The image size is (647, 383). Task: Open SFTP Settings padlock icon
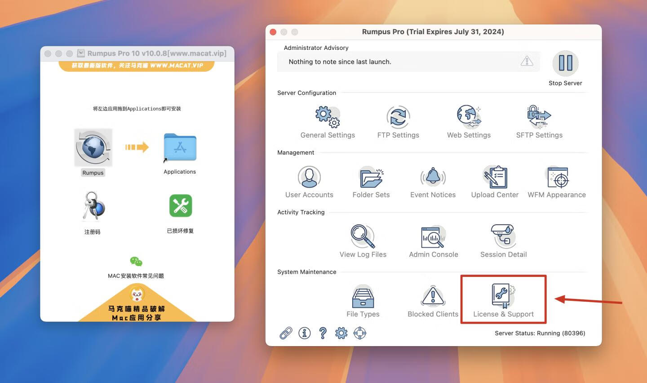click(539, 117)
